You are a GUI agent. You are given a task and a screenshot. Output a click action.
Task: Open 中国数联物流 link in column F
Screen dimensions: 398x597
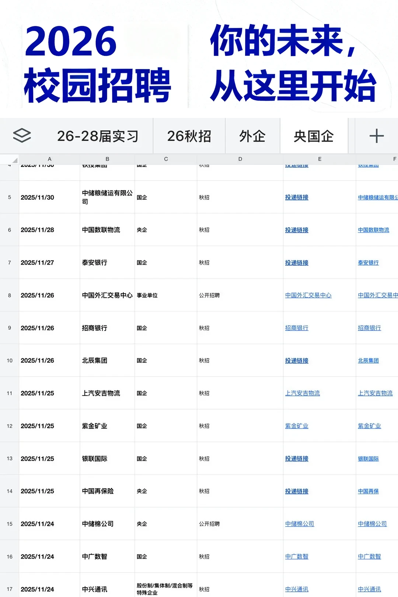point(374,230)
